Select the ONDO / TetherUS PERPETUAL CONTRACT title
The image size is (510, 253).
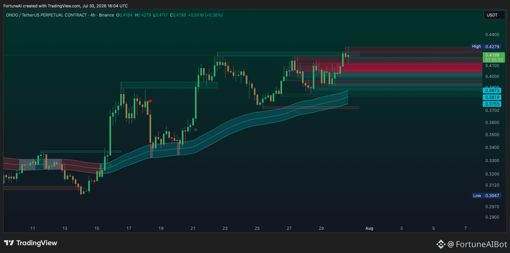[46, 15]
